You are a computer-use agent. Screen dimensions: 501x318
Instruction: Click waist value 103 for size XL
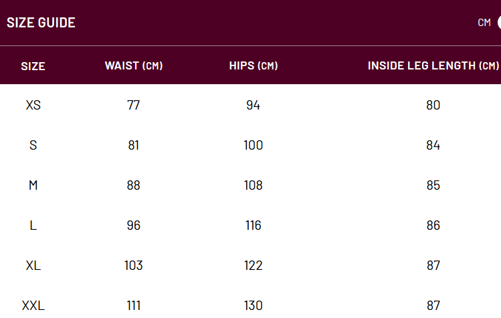pyautogui.click(x=134, y=265)
